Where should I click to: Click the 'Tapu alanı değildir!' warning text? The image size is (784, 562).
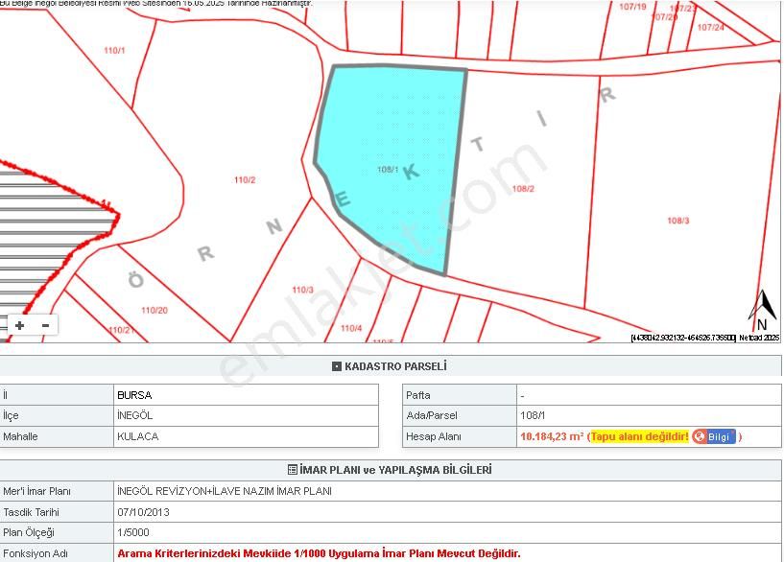[x=639, y=436]
